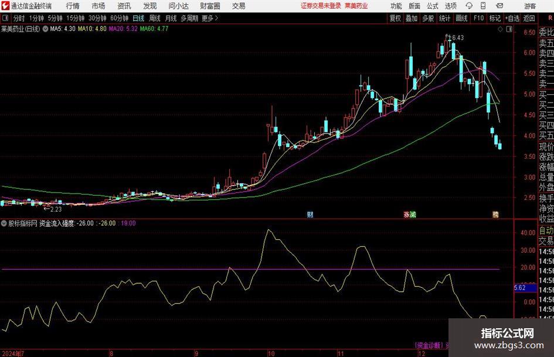Select the 月线 monthly period
Viewport: 554px width, 357px height.
point(171,18)
